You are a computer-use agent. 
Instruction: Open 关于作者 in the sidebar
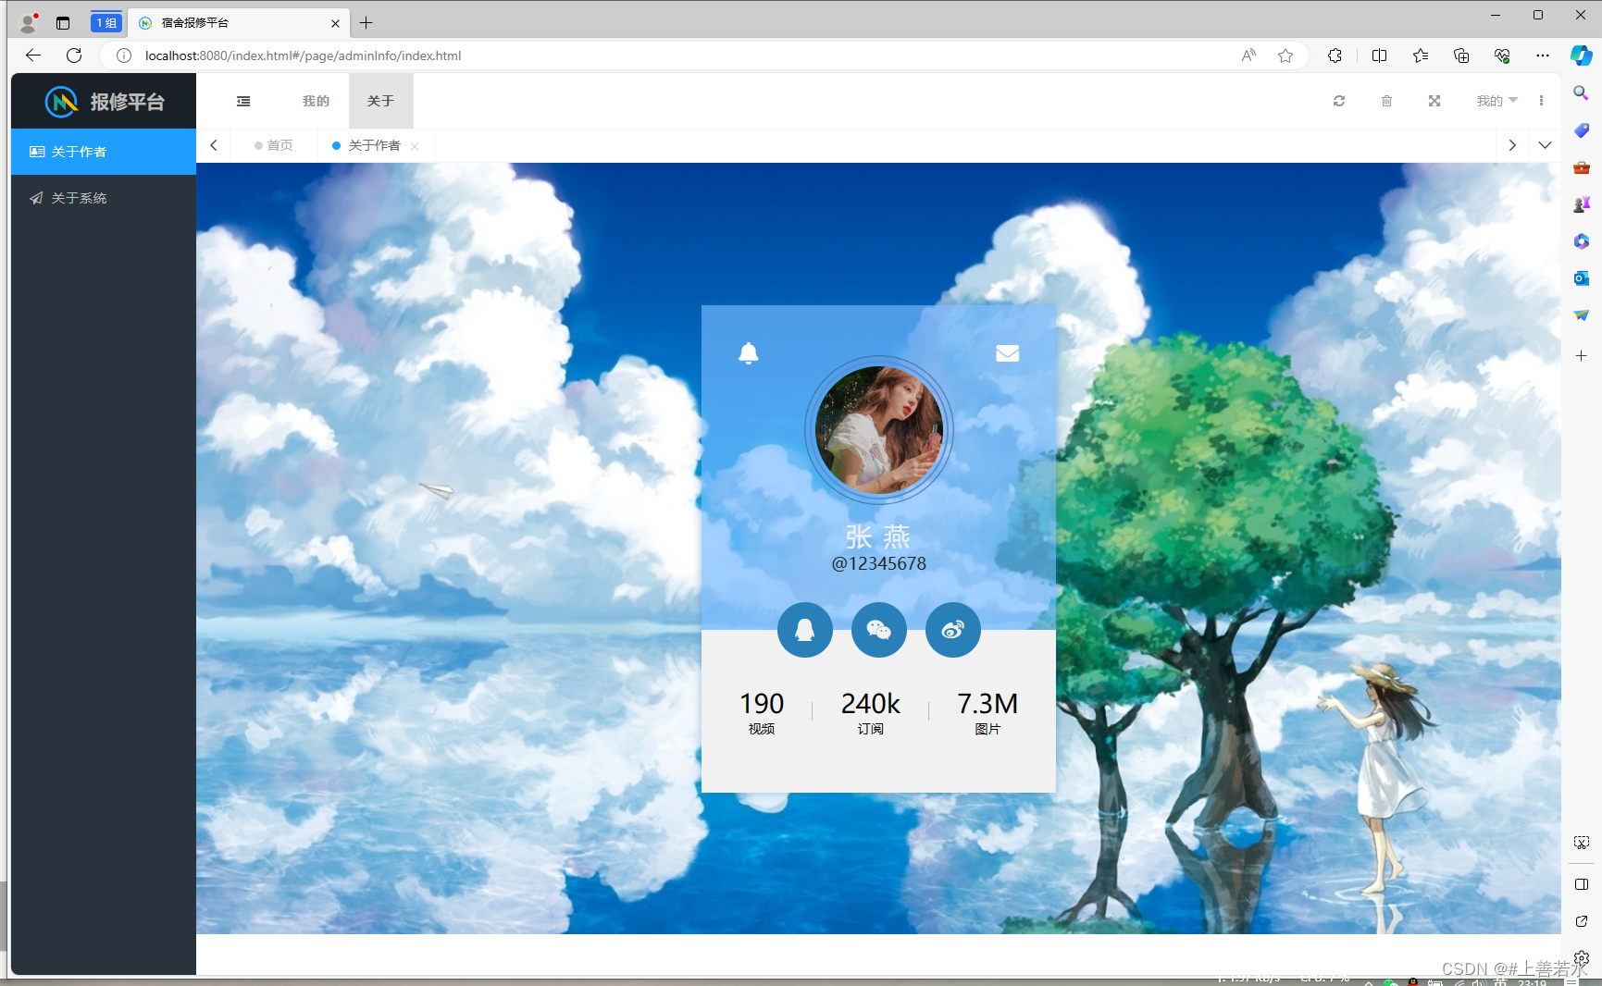[x=104, y=152]
